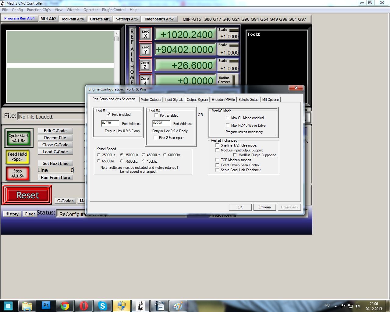The height and width of the screenshot is (312, 390).
Task: Click the RU language indicator
Action: 327,305
